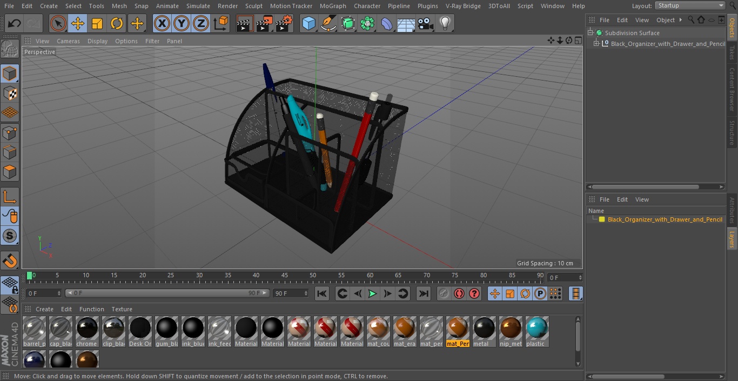Toggle Parameter keyframe P icon

[540, 293]
